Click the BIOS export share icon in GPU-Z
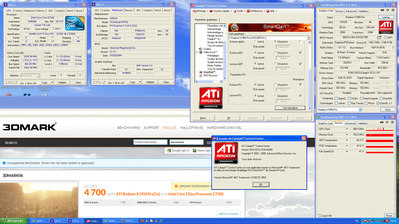Screen dimensions: 399x224 click(x=379, y=38)
